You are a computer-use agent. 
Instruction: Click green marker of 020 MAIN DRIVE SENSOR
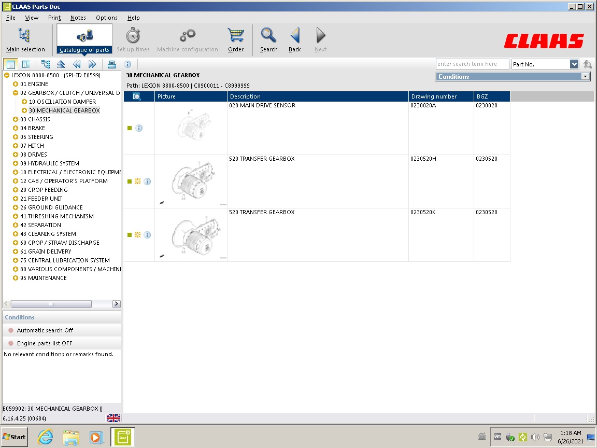point(130,128)
